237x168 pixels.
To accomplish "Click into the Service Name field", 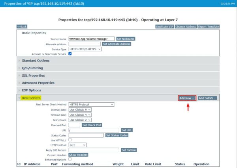I will (x=92, y=39).
